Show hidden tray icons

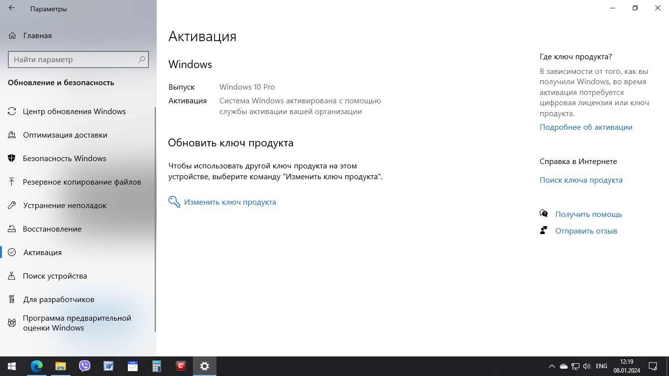tap(552, 366)
